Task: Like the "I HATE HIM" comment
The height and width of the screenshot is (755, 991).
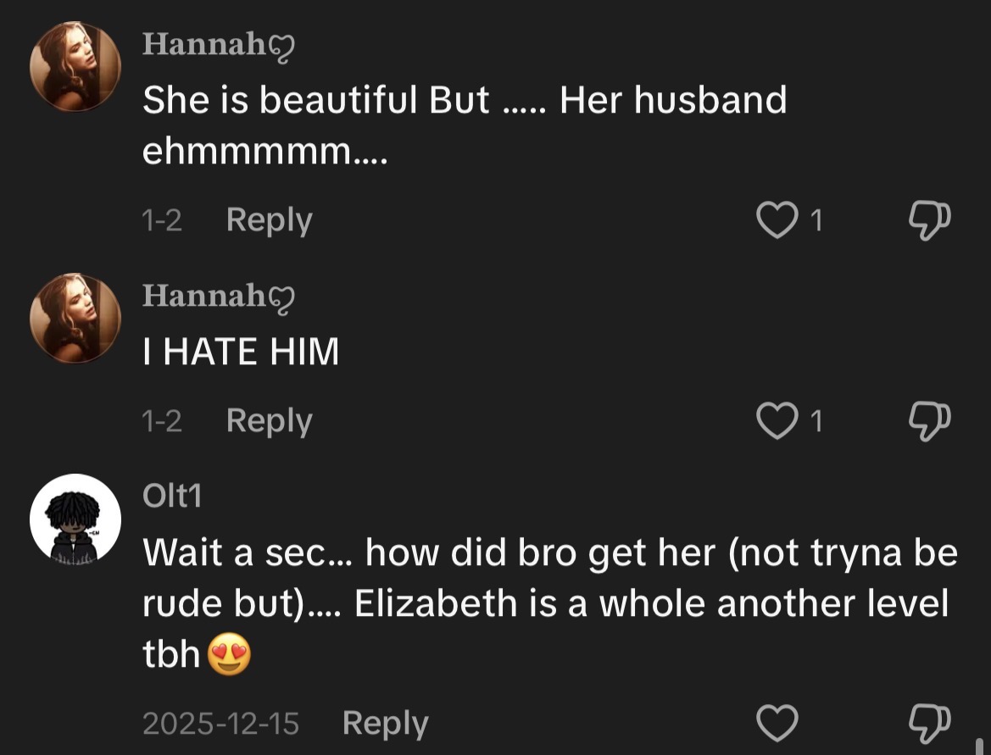Action: pos(776,421)
